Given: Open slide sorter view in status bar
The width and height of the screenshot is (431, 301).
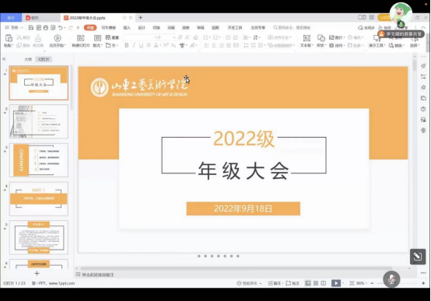Looking at the screenshot, I should tap(316, 283).
